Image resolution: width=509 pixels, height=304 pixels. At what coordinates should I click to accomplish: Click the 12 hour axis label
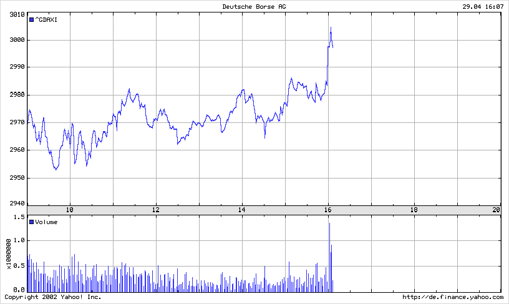(156, 210)
